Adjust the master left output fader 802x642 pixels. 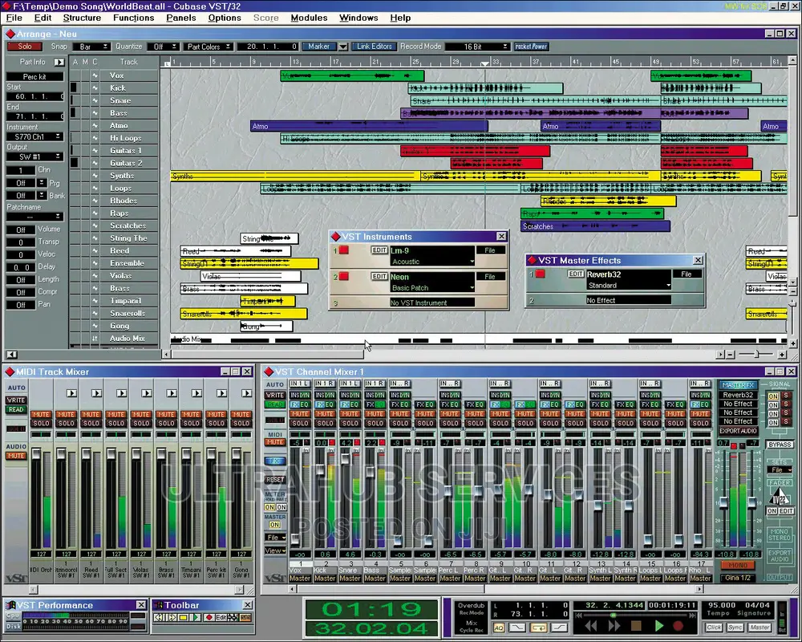(x=723, y=502)
